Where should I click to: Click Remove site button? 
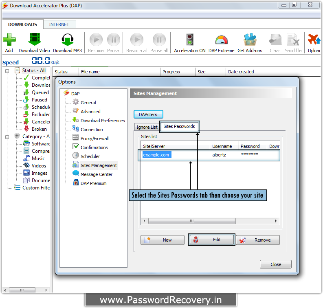(x=258, y=240)
